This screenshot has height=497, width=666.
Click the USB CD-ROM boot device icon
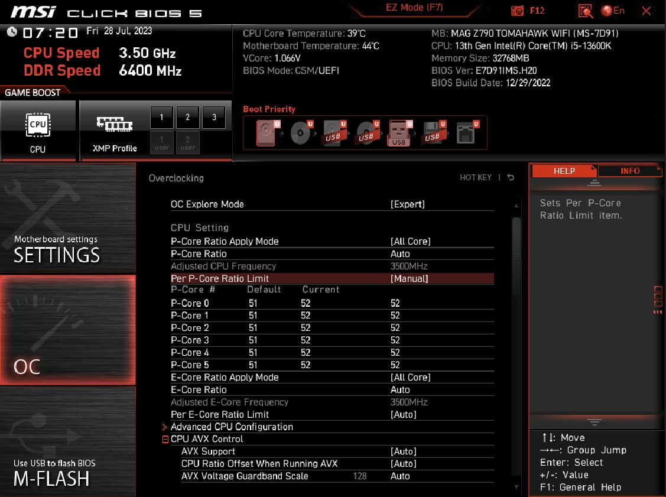coord(368,133)
